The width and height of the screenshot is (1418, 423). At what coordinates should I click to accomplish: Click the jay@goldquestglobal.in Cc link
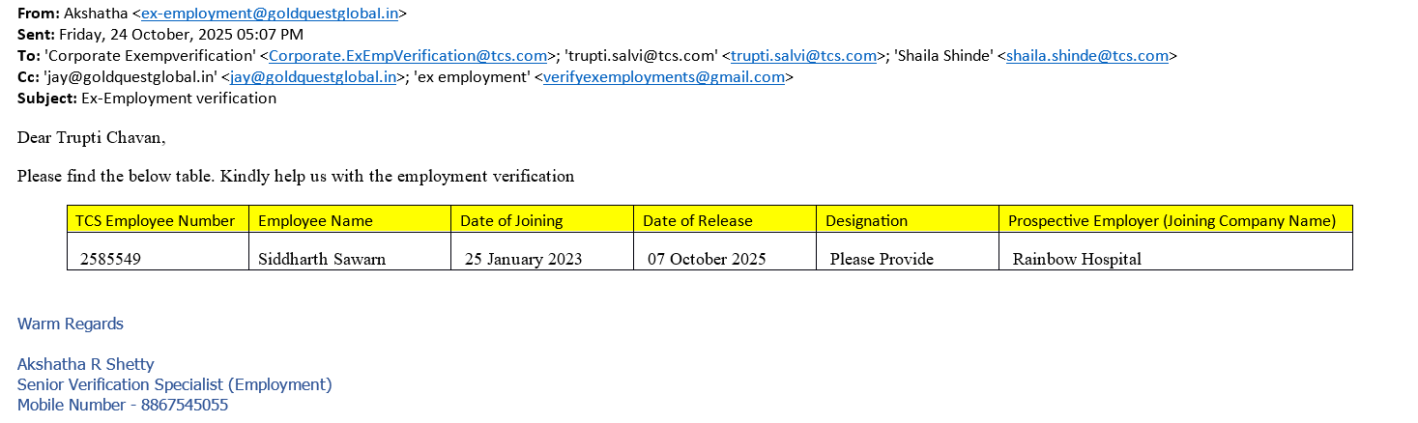313,77
